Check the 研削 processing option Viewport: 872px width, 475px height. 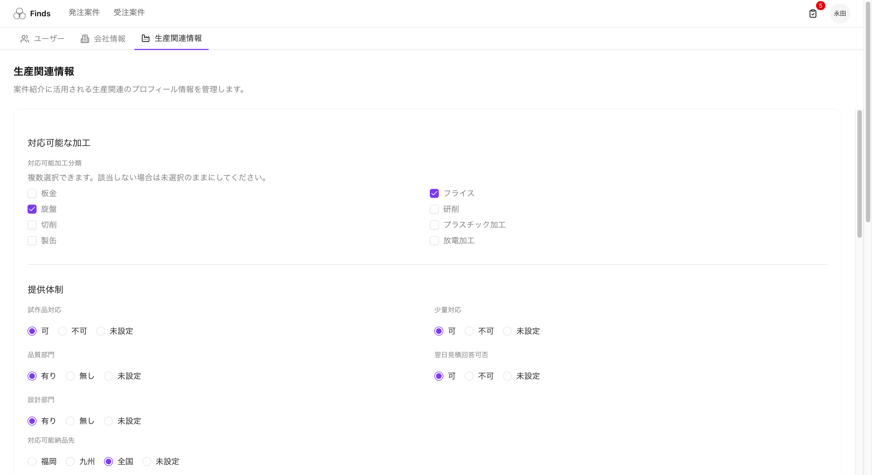tap(434, 209)
